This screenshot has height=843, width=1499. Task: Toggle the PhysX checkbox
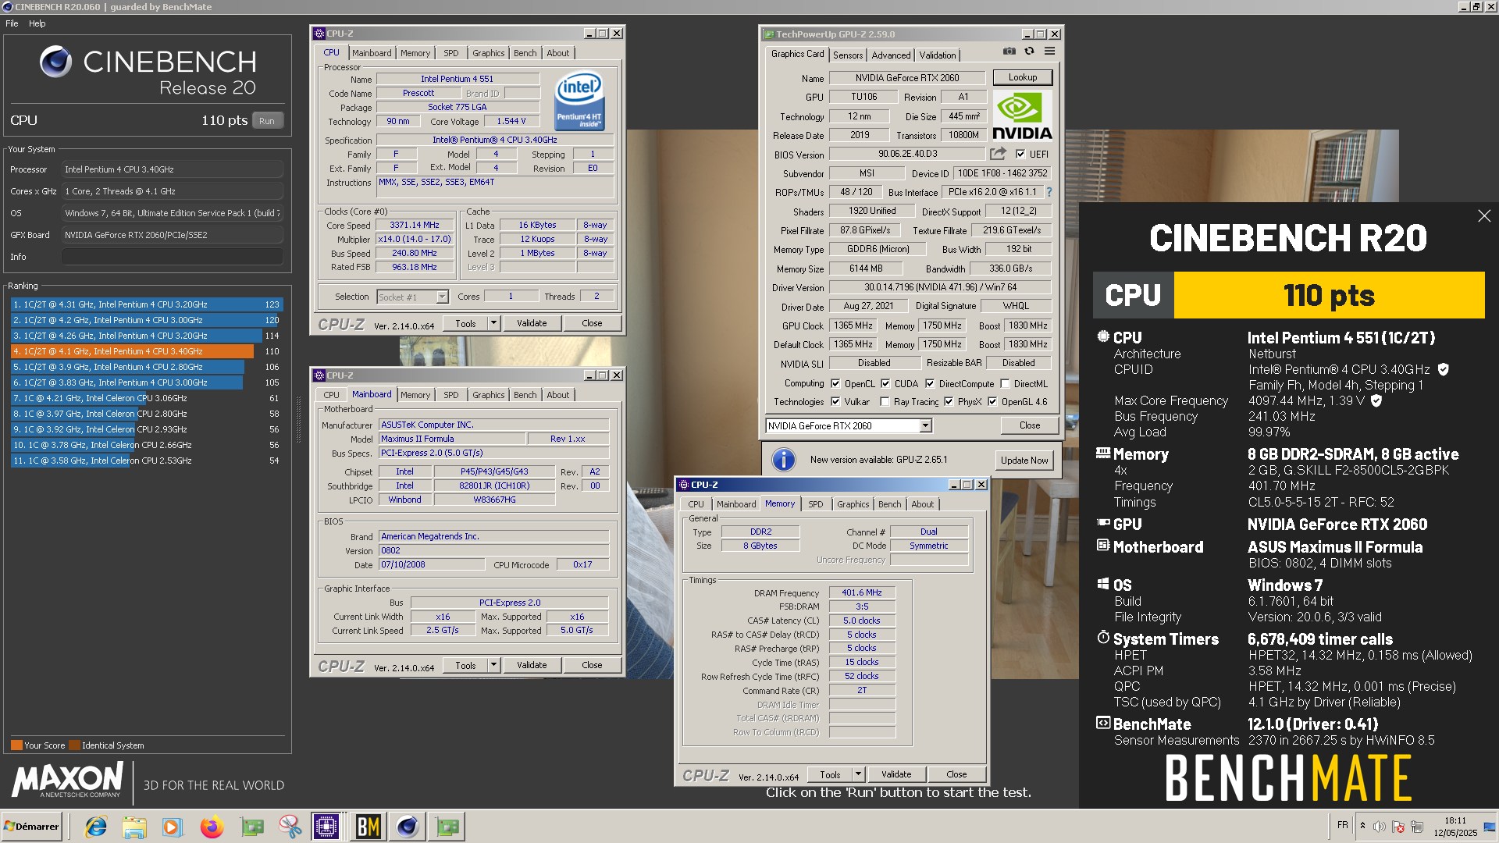click(x=949, y=402)
